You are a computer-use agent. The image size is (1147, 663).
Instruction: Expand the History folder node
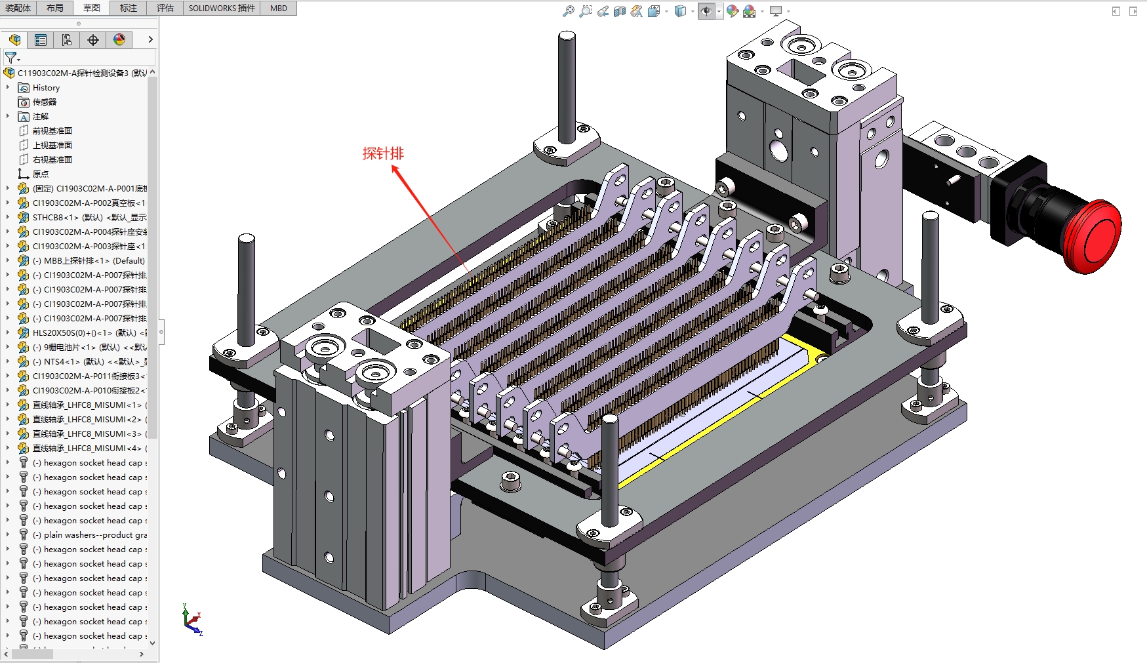pyautogui.click(x=8, y=87)
